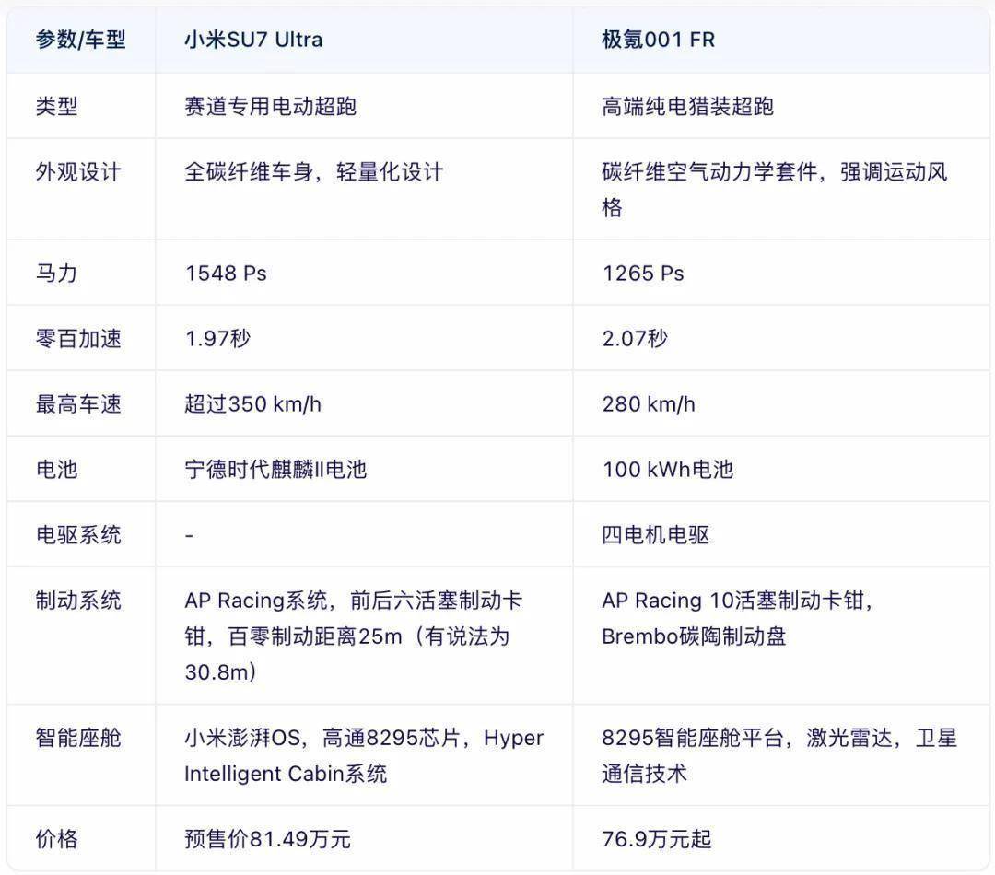
Task: Select the 四电机电驱 cell
Action: point(655,535)
